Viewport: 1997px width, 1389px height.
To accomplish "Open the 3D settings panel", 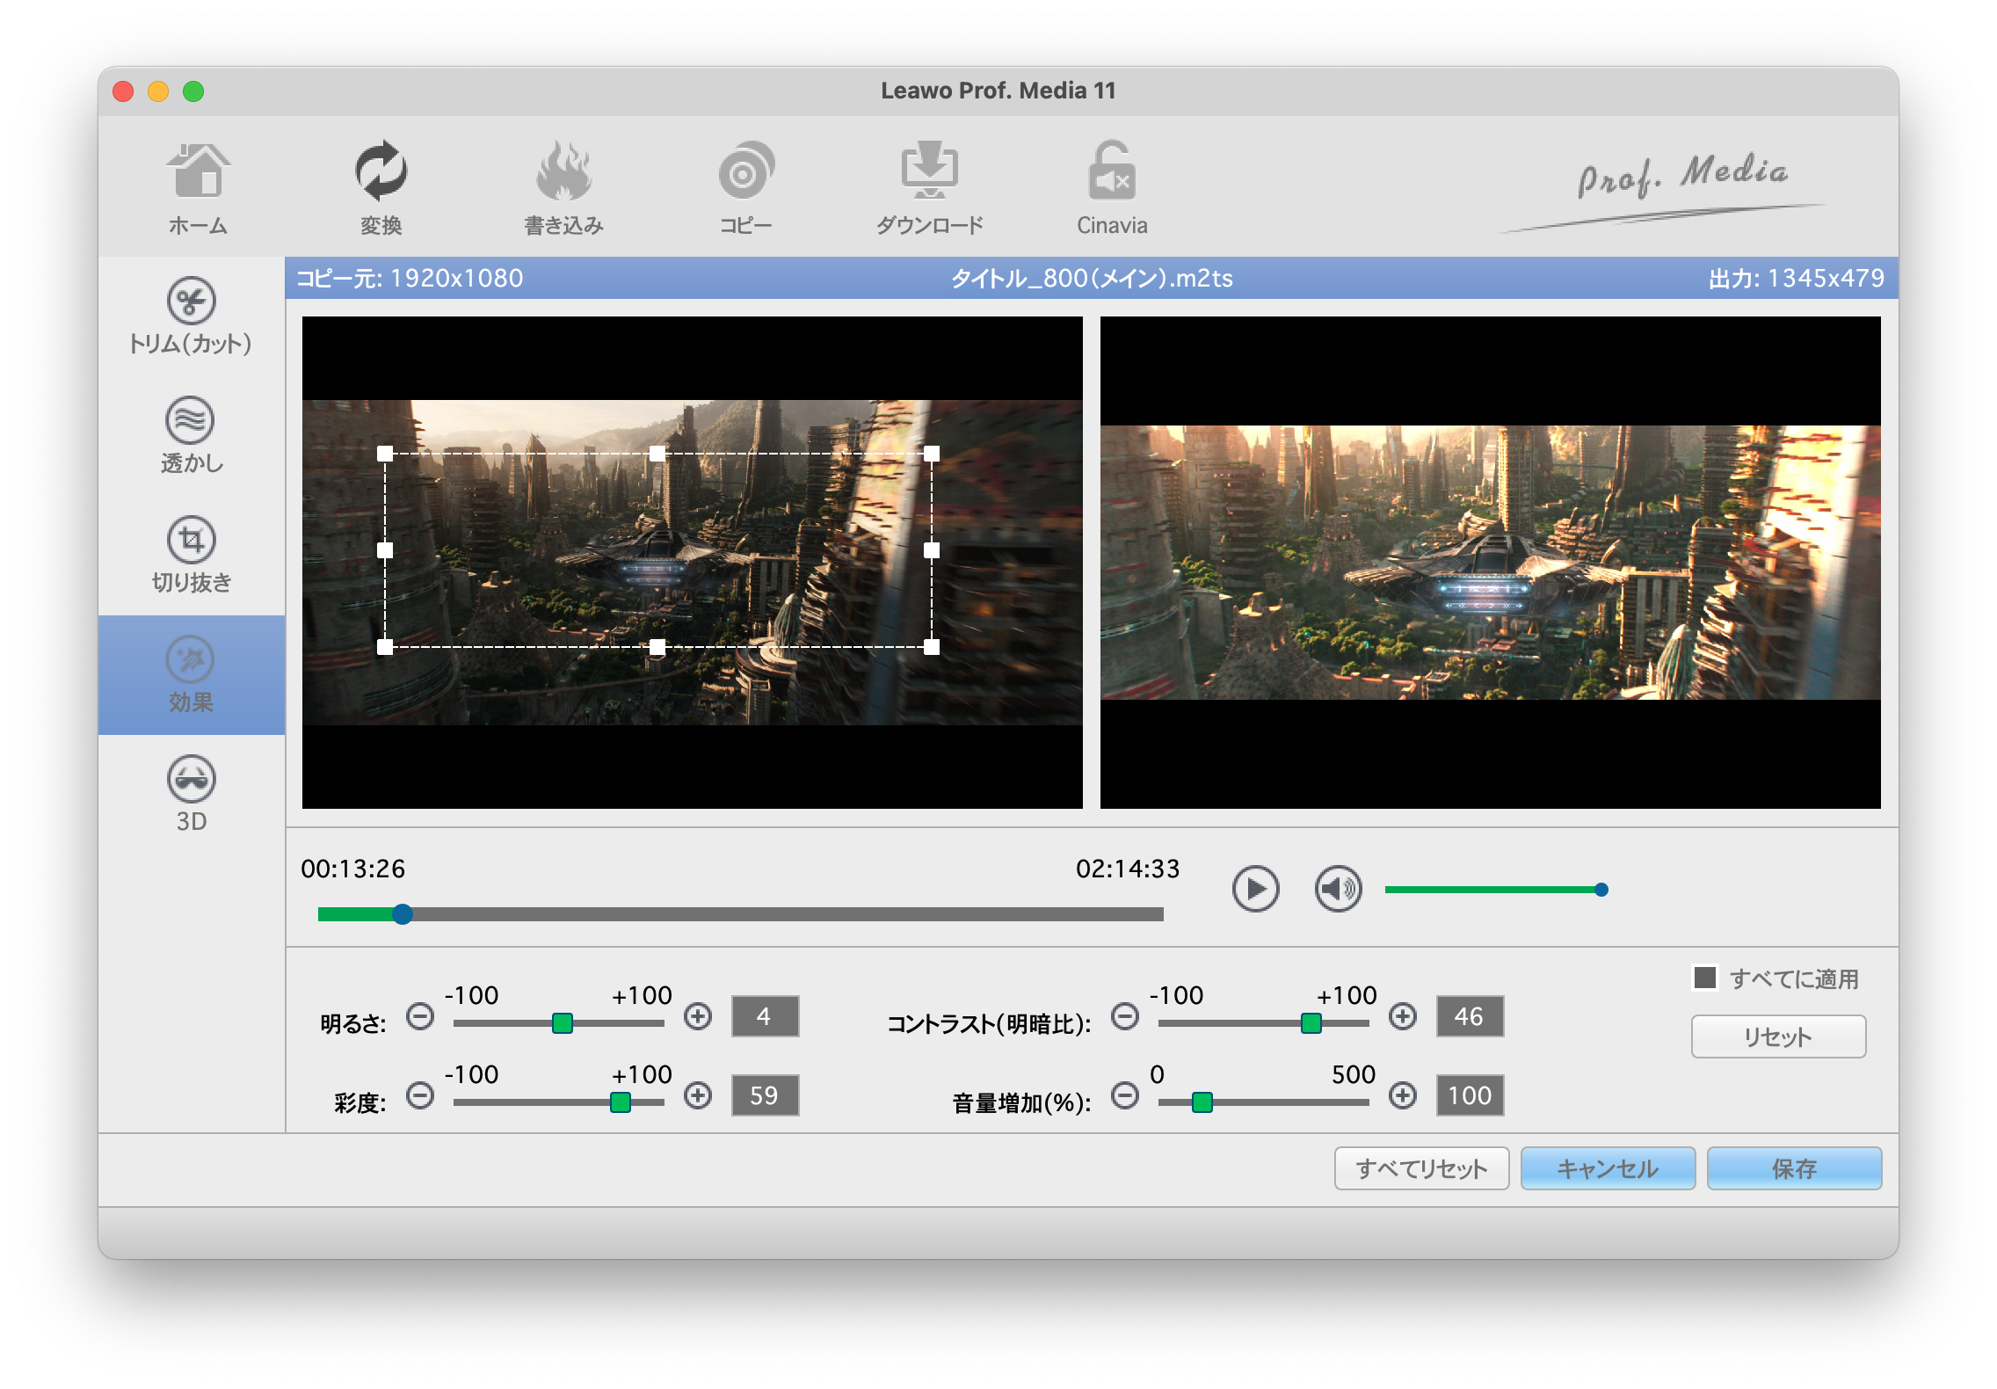I will (x=191, y=795).
